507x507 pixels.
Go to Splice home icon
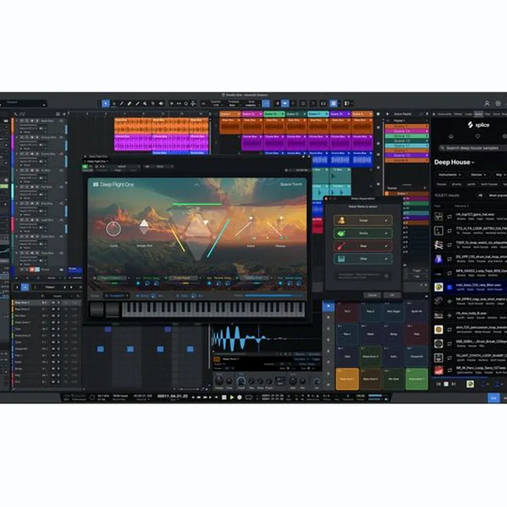451,136
